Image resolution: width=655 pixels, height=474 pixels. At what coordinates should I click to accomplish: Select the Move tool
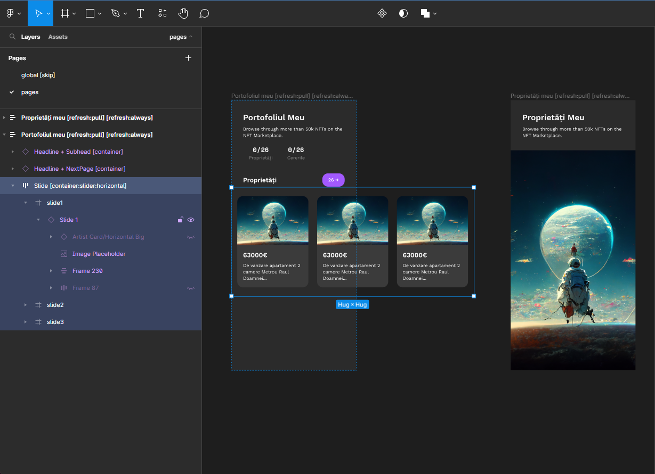[x=38, y=13]
